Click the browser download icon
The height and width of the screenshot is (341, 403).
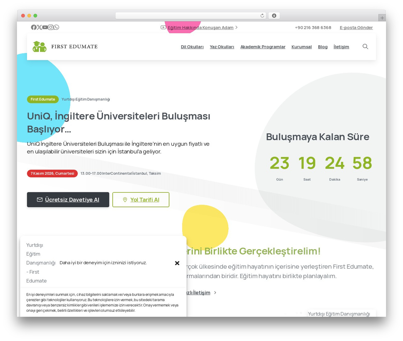[x=274, y=16]
